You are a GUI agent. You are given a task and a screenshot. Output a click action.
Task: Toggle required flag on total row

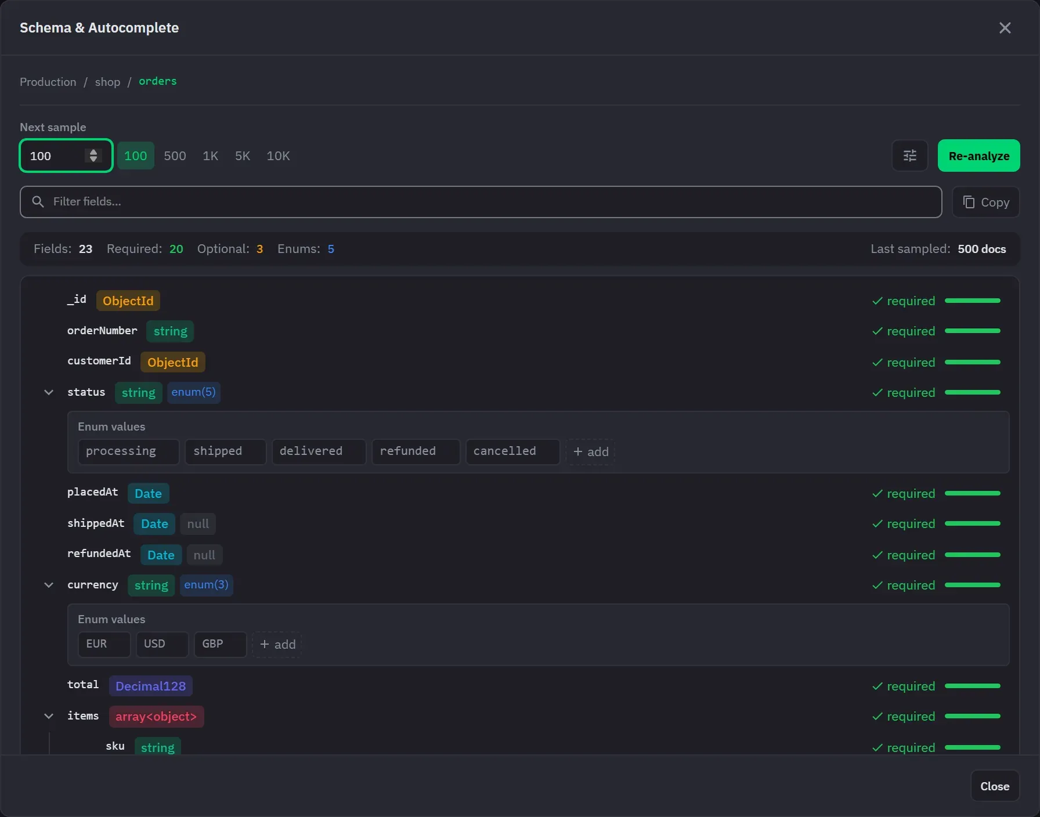[x=904, y=686]
